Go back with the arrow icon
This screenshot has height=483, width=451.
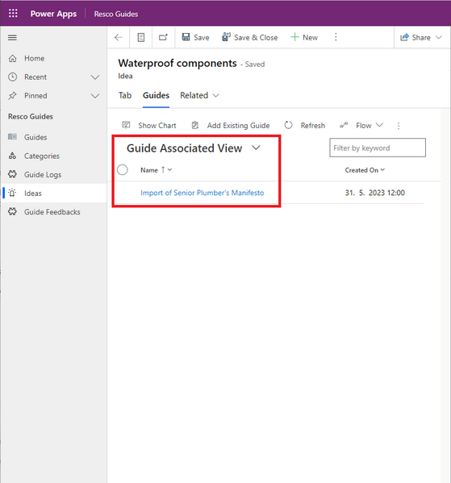pos(119,38)
